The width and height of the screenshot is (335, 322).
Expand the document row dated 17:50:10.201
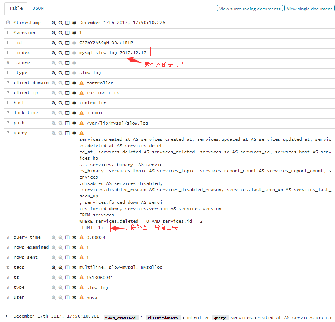pyautogui.click(x=7, y=316)
